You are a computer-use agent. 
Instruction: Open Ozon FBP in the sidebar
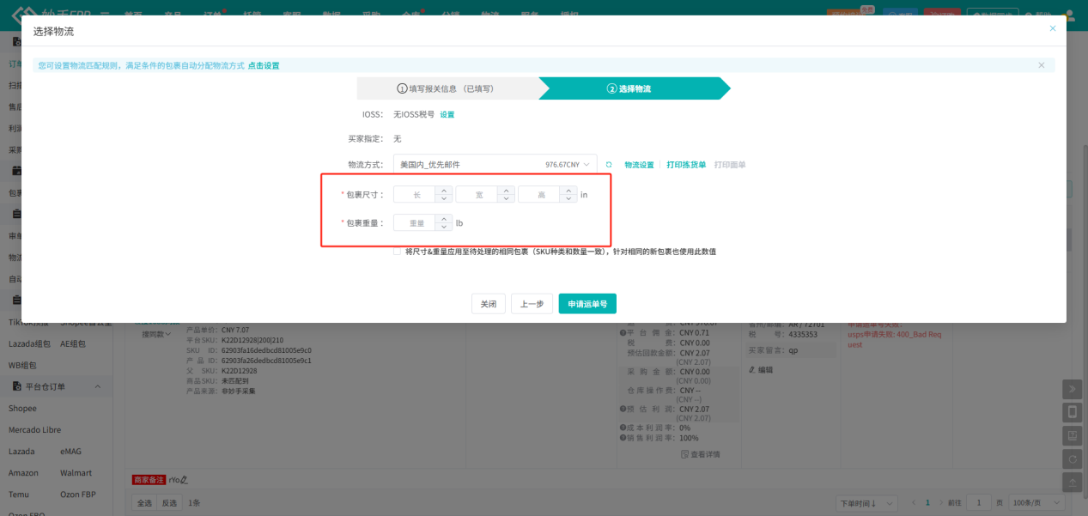pos(80,495)
